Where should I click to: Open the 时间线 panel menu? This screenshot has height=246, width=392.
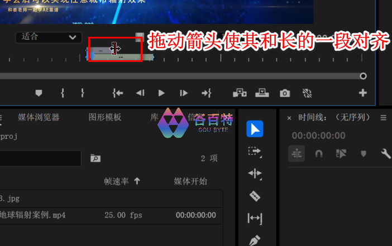point(383,118)
